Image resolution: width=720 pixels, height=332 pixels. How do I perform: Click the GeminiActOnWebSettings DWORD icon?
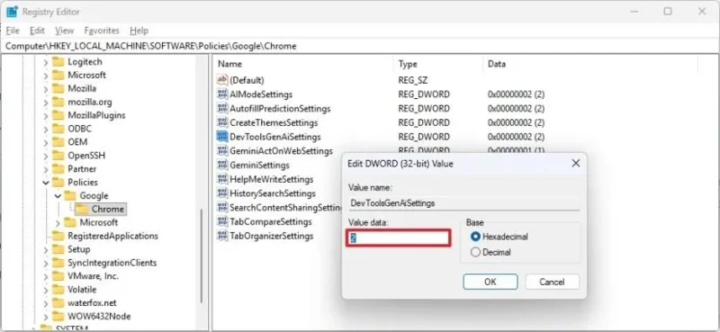pos(222,150)
